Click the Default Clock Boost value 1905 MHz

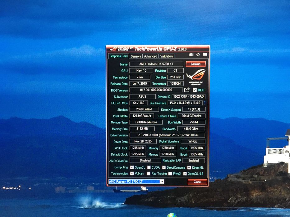pos(197,154)
